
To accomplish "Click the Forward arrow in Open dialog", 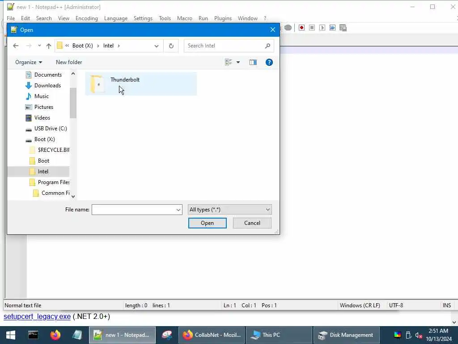I will pos(29,46).
